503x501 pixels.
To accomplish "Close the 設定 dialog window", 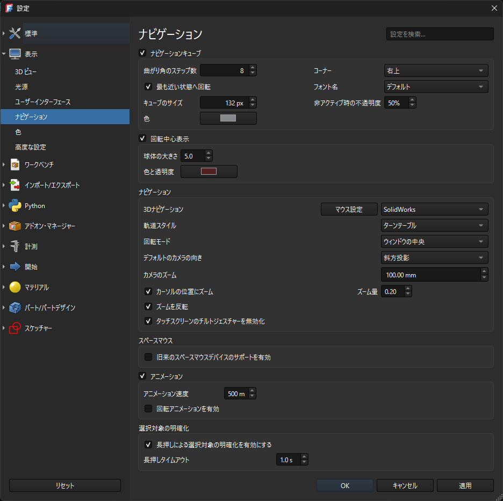I will [494, 8].
